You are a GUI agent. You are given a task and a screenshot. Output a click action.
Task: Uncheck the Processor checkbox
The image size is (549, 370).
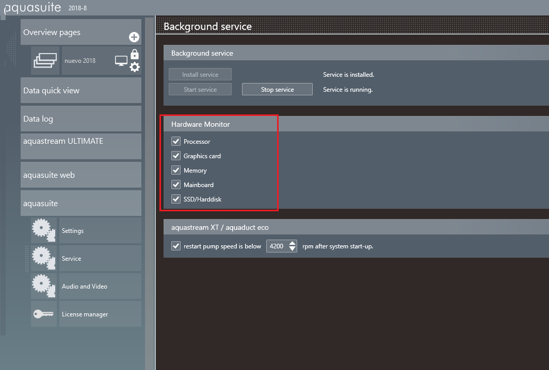coord(176,141)
